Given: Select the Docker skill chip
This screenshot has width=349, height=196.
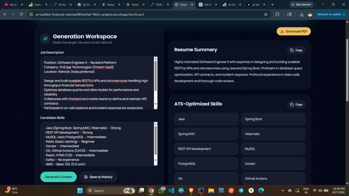Looking at the screenshot, I should [x=273, y=164].
